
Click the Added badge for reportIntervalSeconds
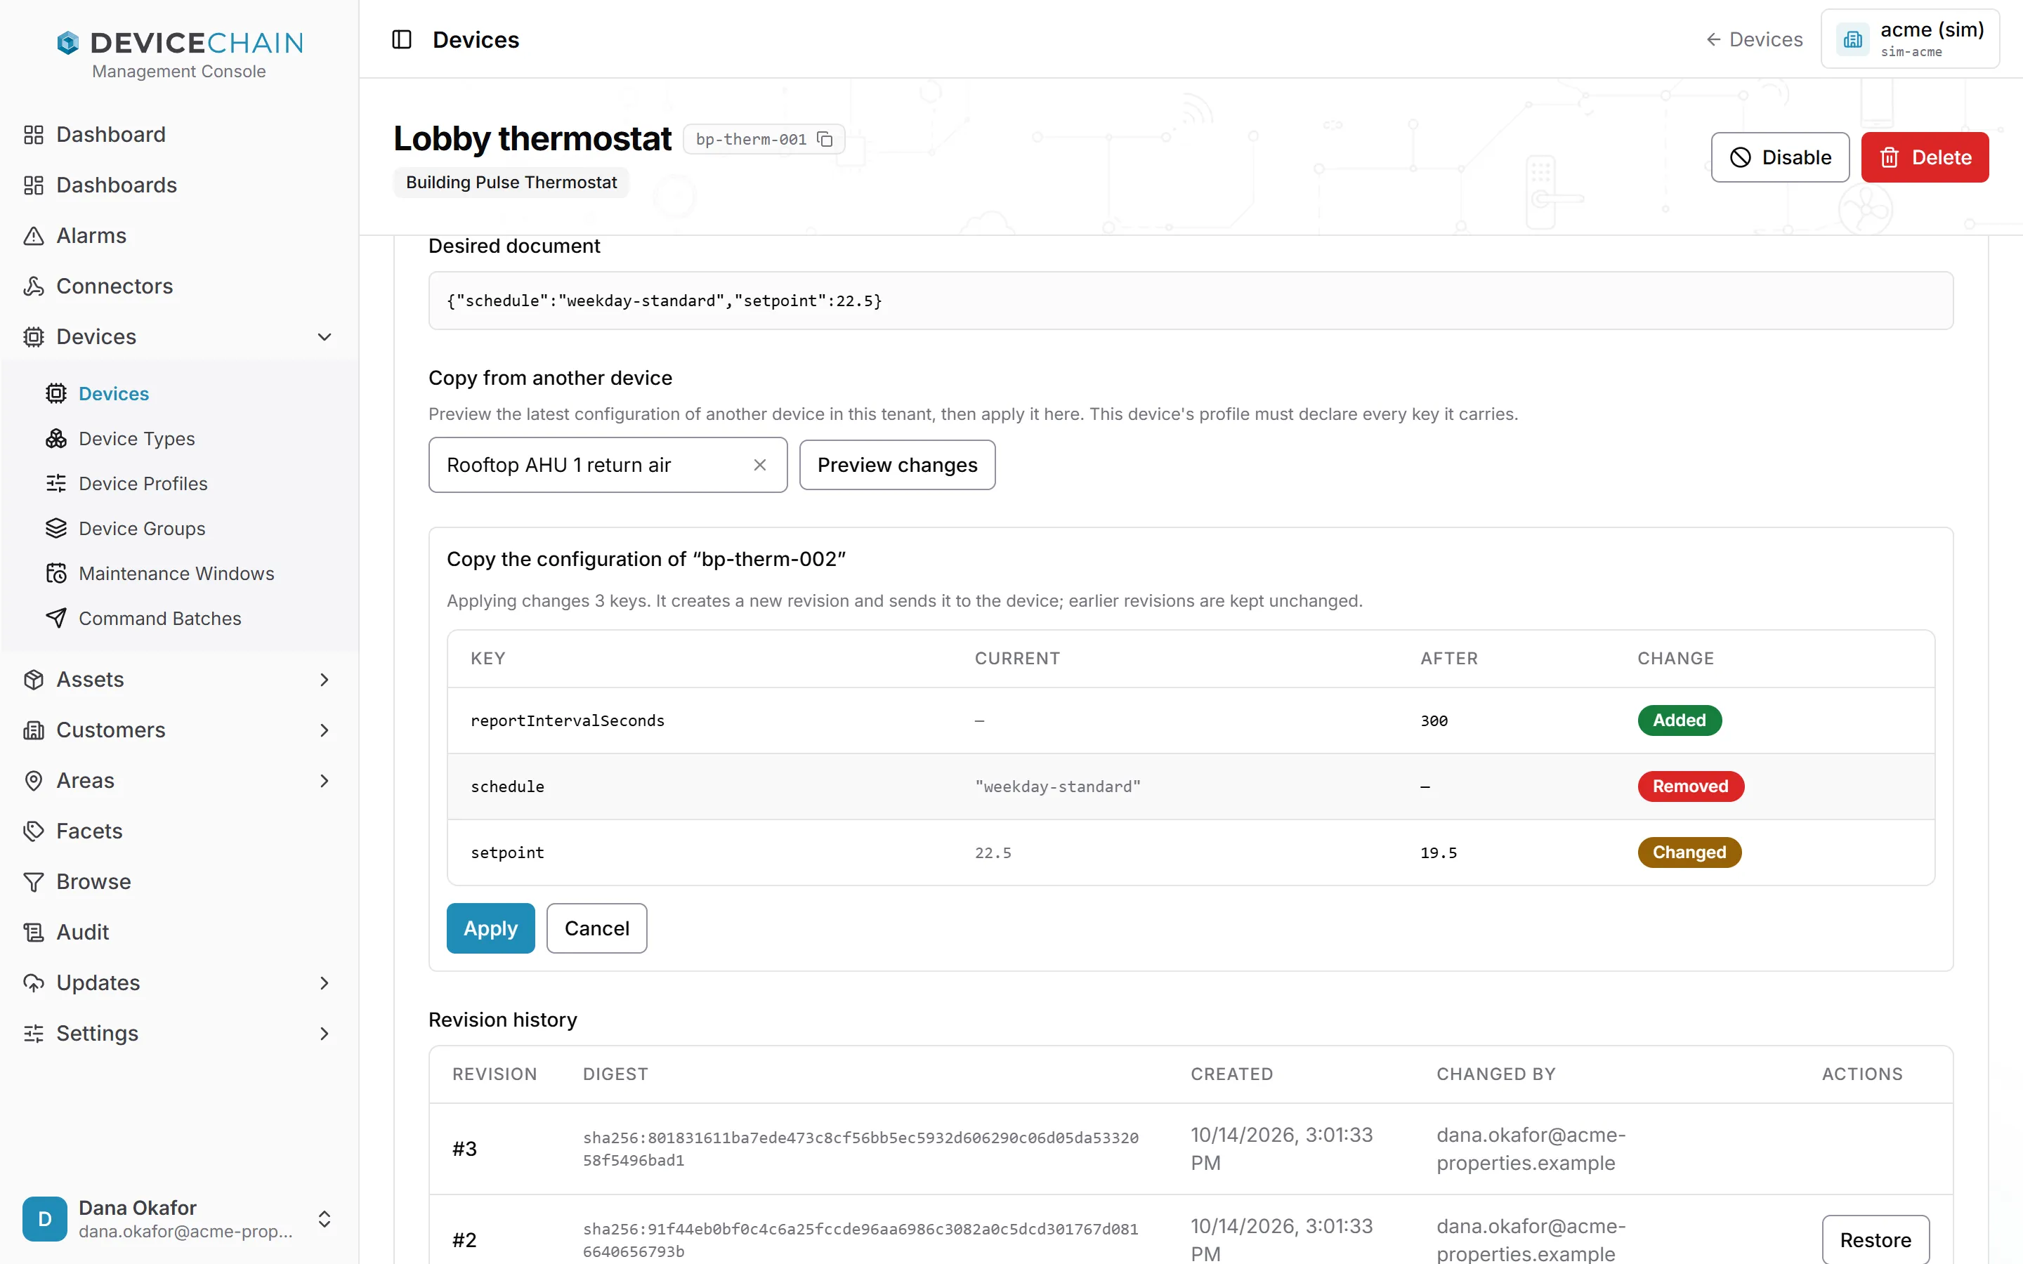[1679, 720]
